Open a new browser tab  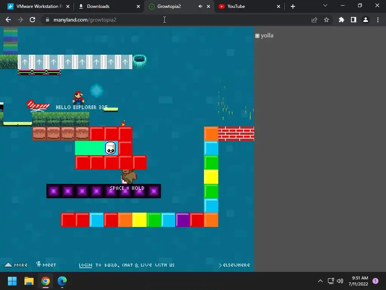pyautogui.click(x=293, y=6)
